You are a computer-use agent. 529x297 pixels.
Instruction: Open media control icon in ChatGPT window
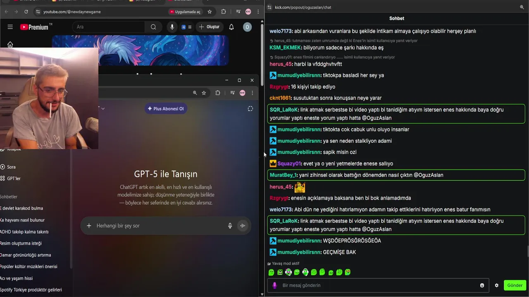tap(233, 93)
